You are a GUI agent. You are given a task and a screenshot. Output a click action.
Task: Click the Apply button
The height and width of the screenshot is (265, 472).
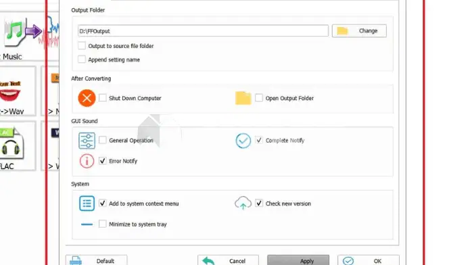pyautogui.click(x=298, y=260)
